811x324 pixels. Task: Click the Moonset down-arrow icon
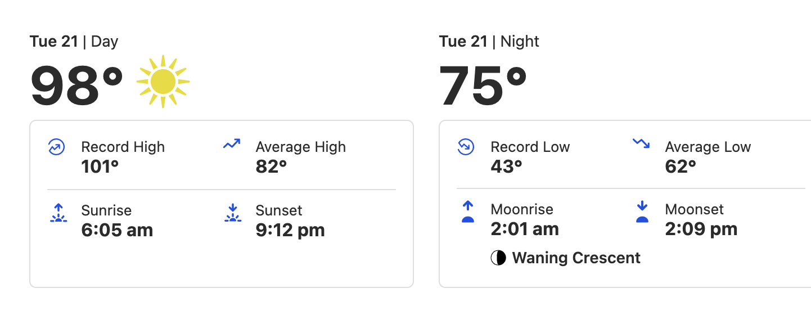(x=642, y=212)
